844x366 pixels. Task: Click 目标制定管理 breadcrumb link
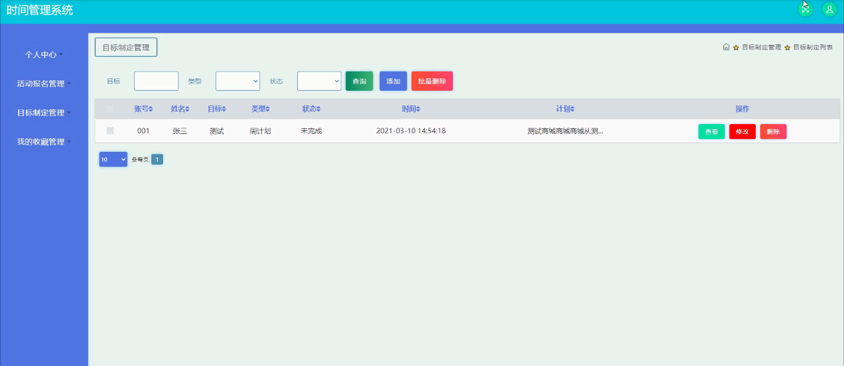click(x=761, y=48)
